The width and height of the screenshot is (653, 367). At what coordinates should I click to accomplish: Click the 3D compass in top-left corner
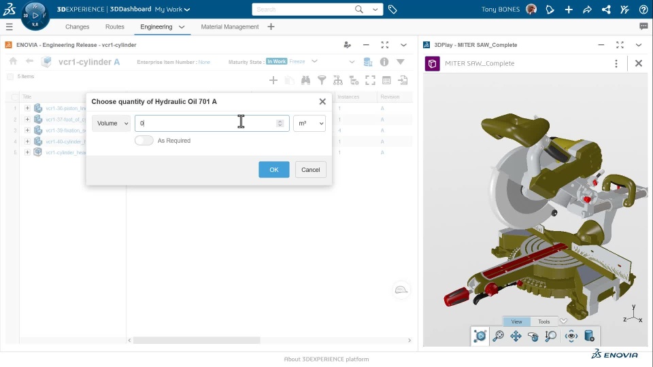(x=35, y=15)
